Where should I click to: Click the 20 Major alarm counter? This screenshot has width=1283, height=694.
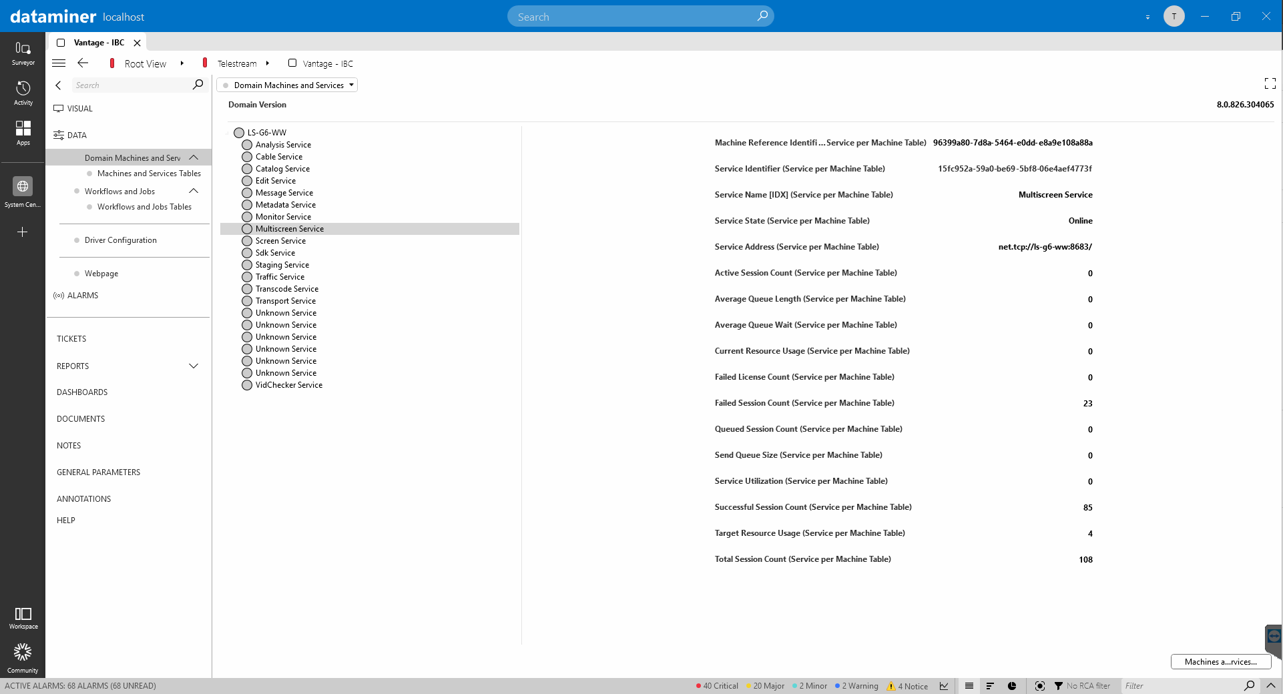click(766, 686)
